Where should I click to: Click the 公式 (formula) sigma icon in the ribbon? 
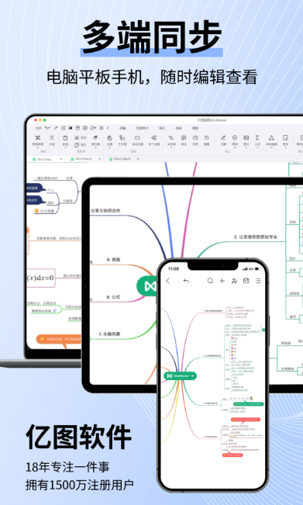(257, 137)
